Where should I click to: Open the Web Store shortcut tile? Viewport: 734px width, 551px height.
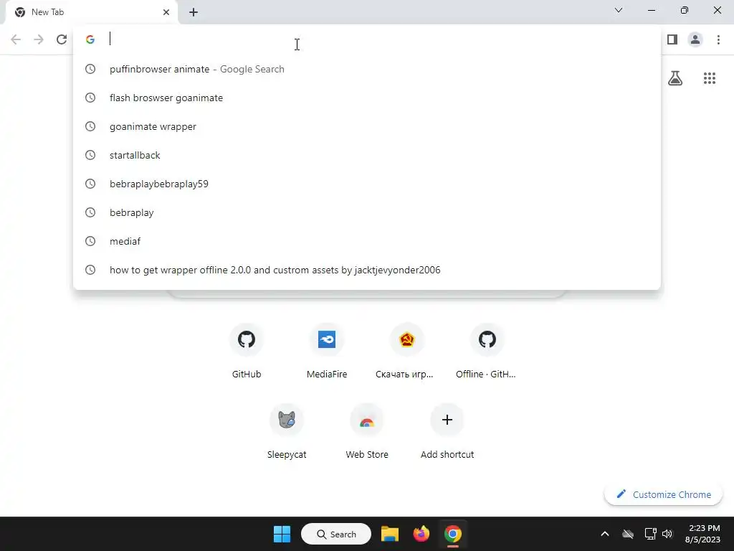[x=367, y=431]
